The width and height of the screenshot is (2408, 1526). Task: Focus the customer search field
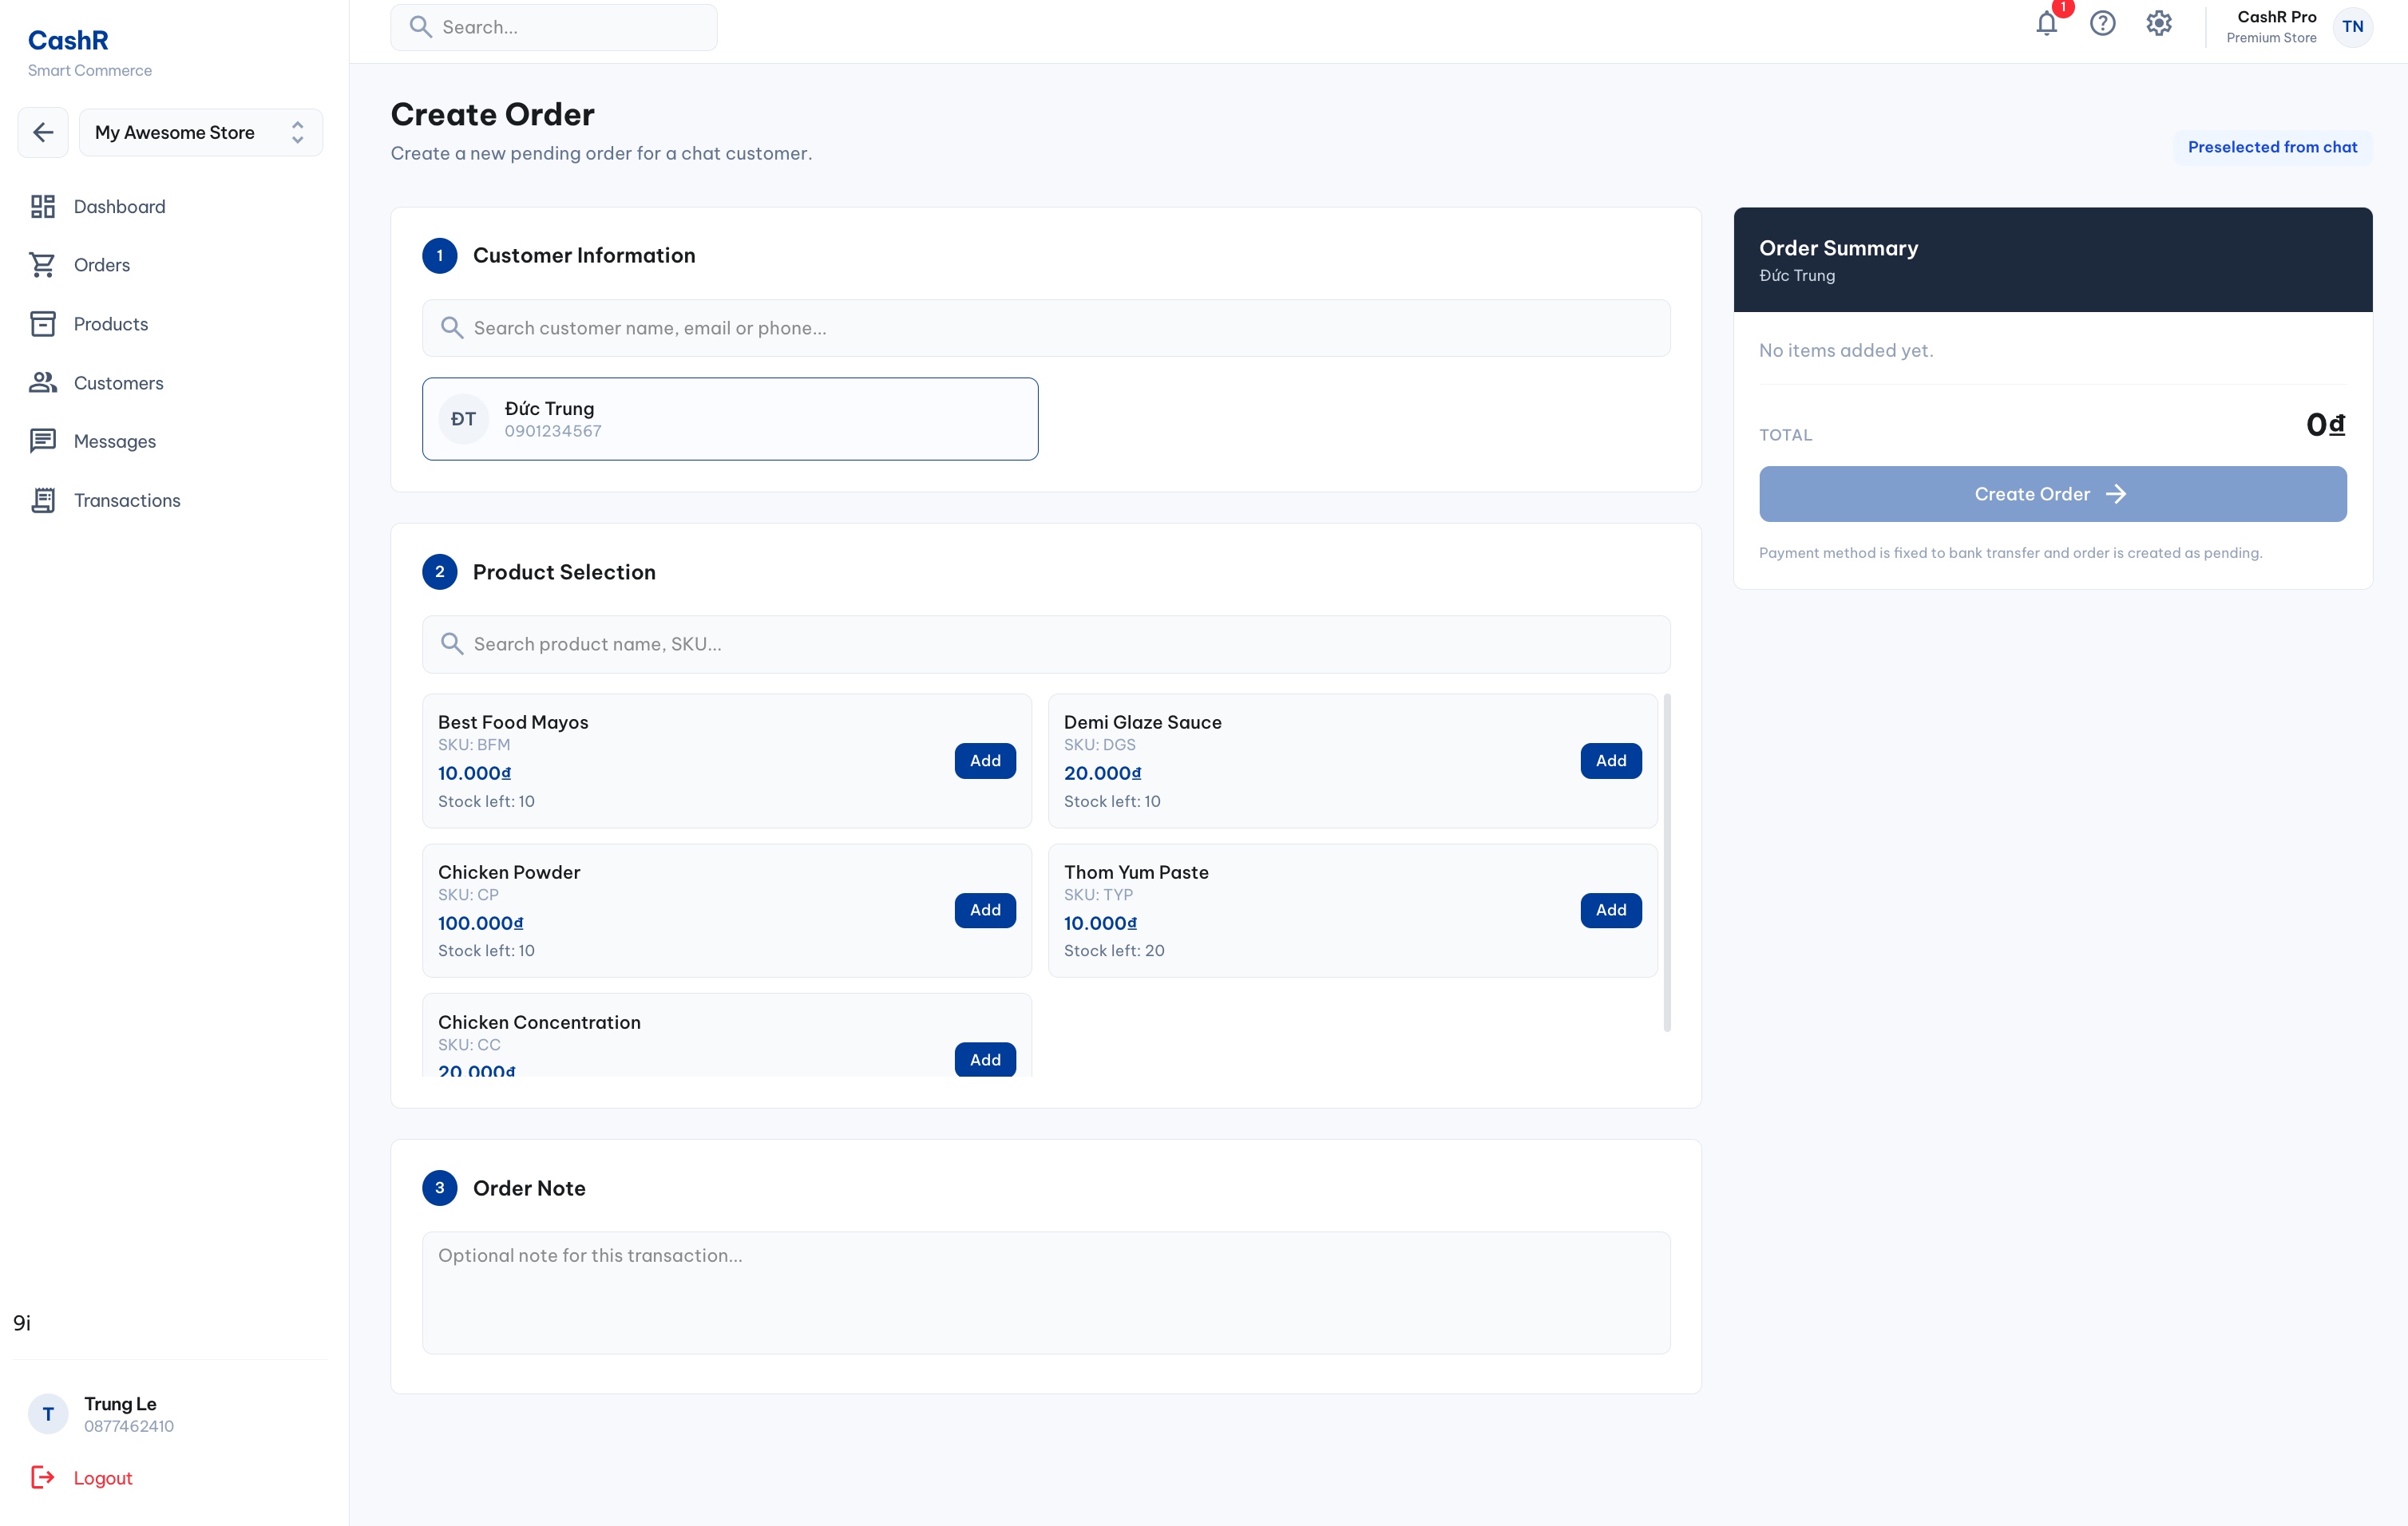tap(1045, 328)
